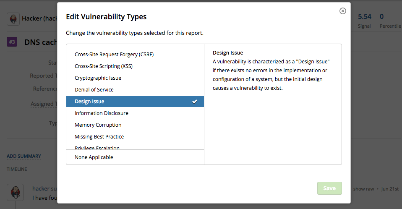Click hacker avatar in report header
The height and width of the screenshot is (209, 402).
[13, 19]
